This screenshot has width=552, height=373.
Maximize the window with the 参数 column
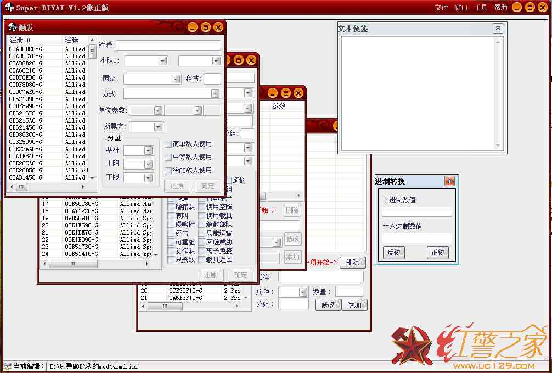285,93
